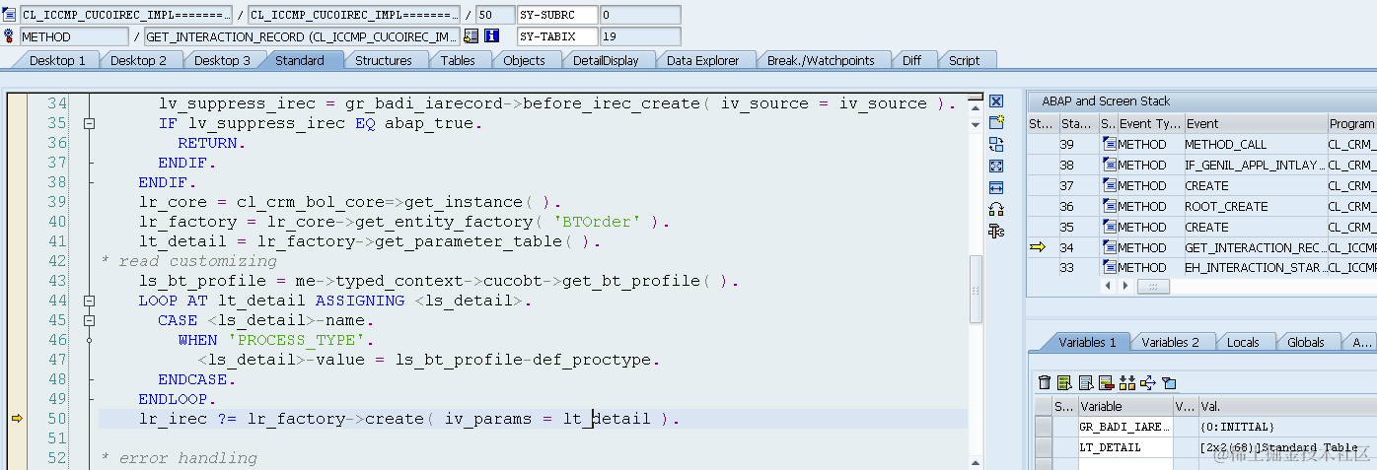Collapse the IF block at line 35

pos(89,123)
